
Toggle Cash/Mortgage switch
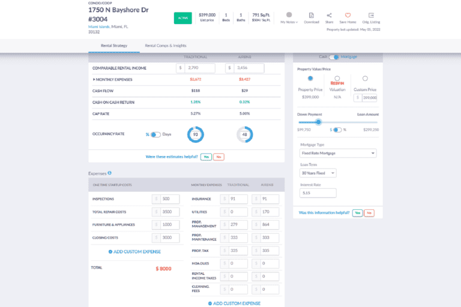[x=334, y=56]
